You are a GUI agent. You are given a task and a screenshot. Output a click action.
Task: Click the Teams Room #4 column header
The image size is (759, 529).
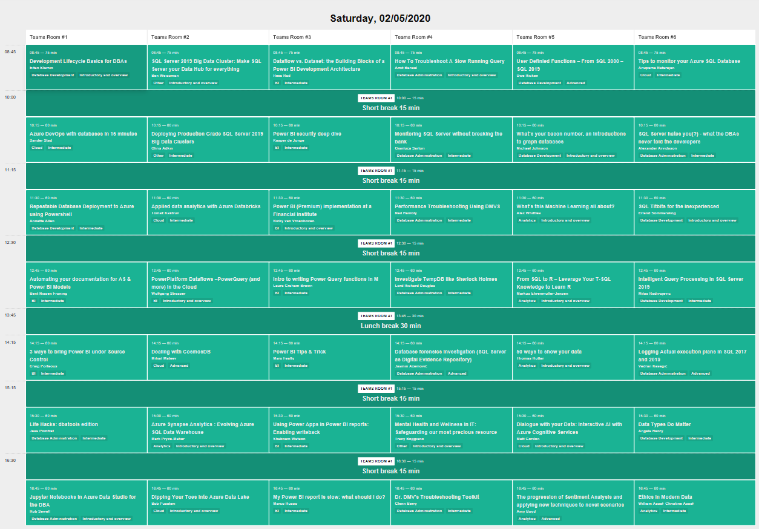click(x=452, y=37)
